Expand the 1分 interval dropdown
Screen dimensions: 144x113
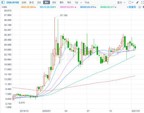point(81,3)
